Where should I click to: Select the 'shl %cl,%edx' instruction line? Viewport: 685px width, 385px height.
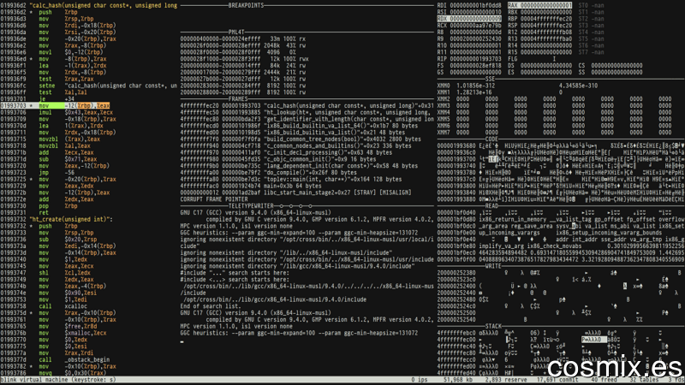(45, 273)
